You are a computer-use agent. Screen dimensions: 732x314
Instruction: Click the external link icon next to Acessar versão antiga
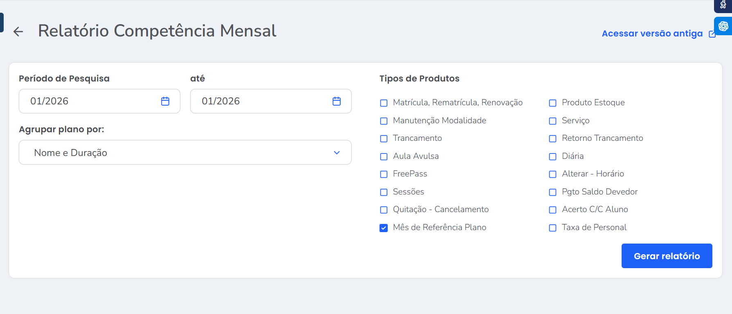[x=712, y=34]
